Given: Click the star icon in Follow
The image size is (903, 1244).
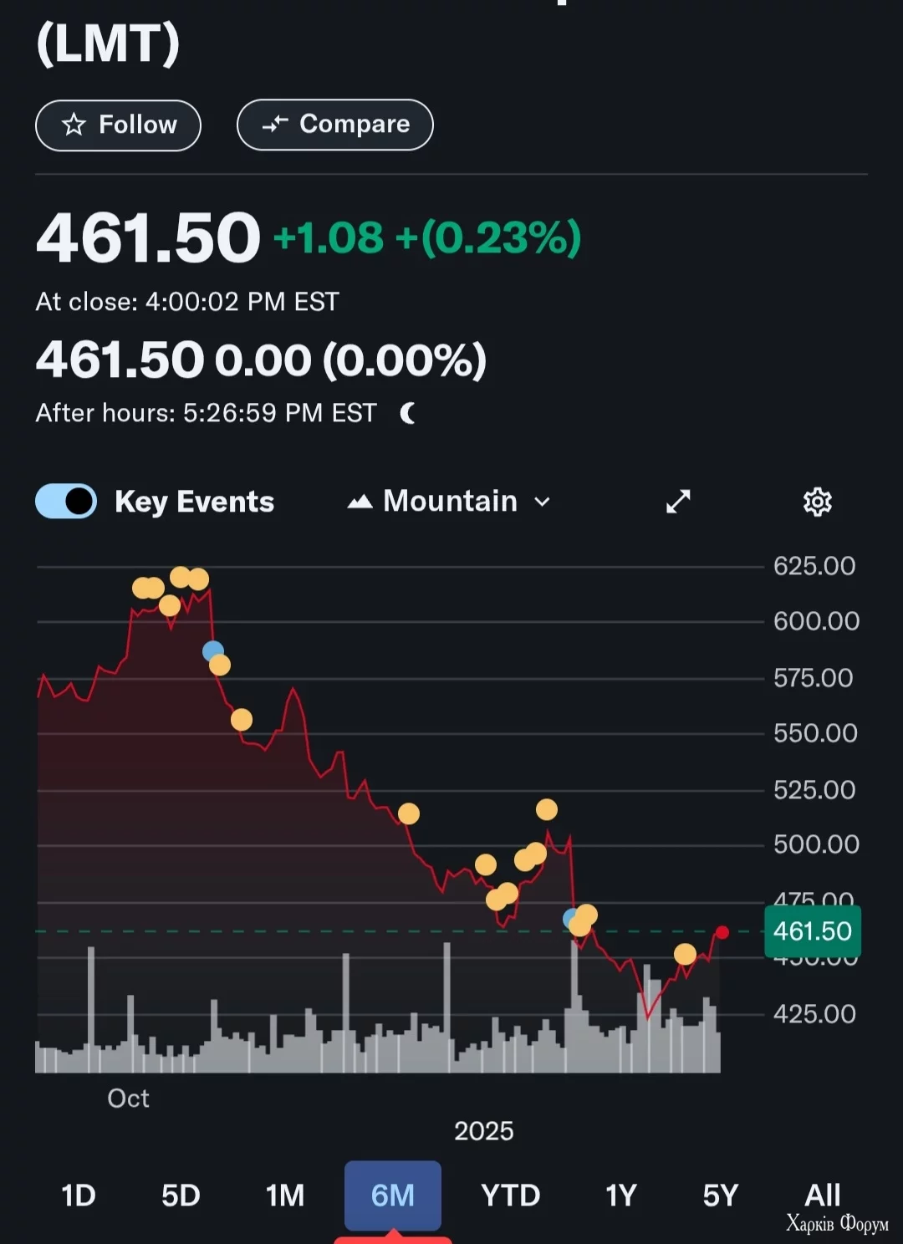Looking at the screenshot, I should 74,125.
